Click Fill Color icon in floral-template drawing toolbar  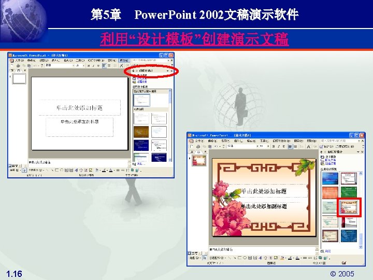click(282, 258)
